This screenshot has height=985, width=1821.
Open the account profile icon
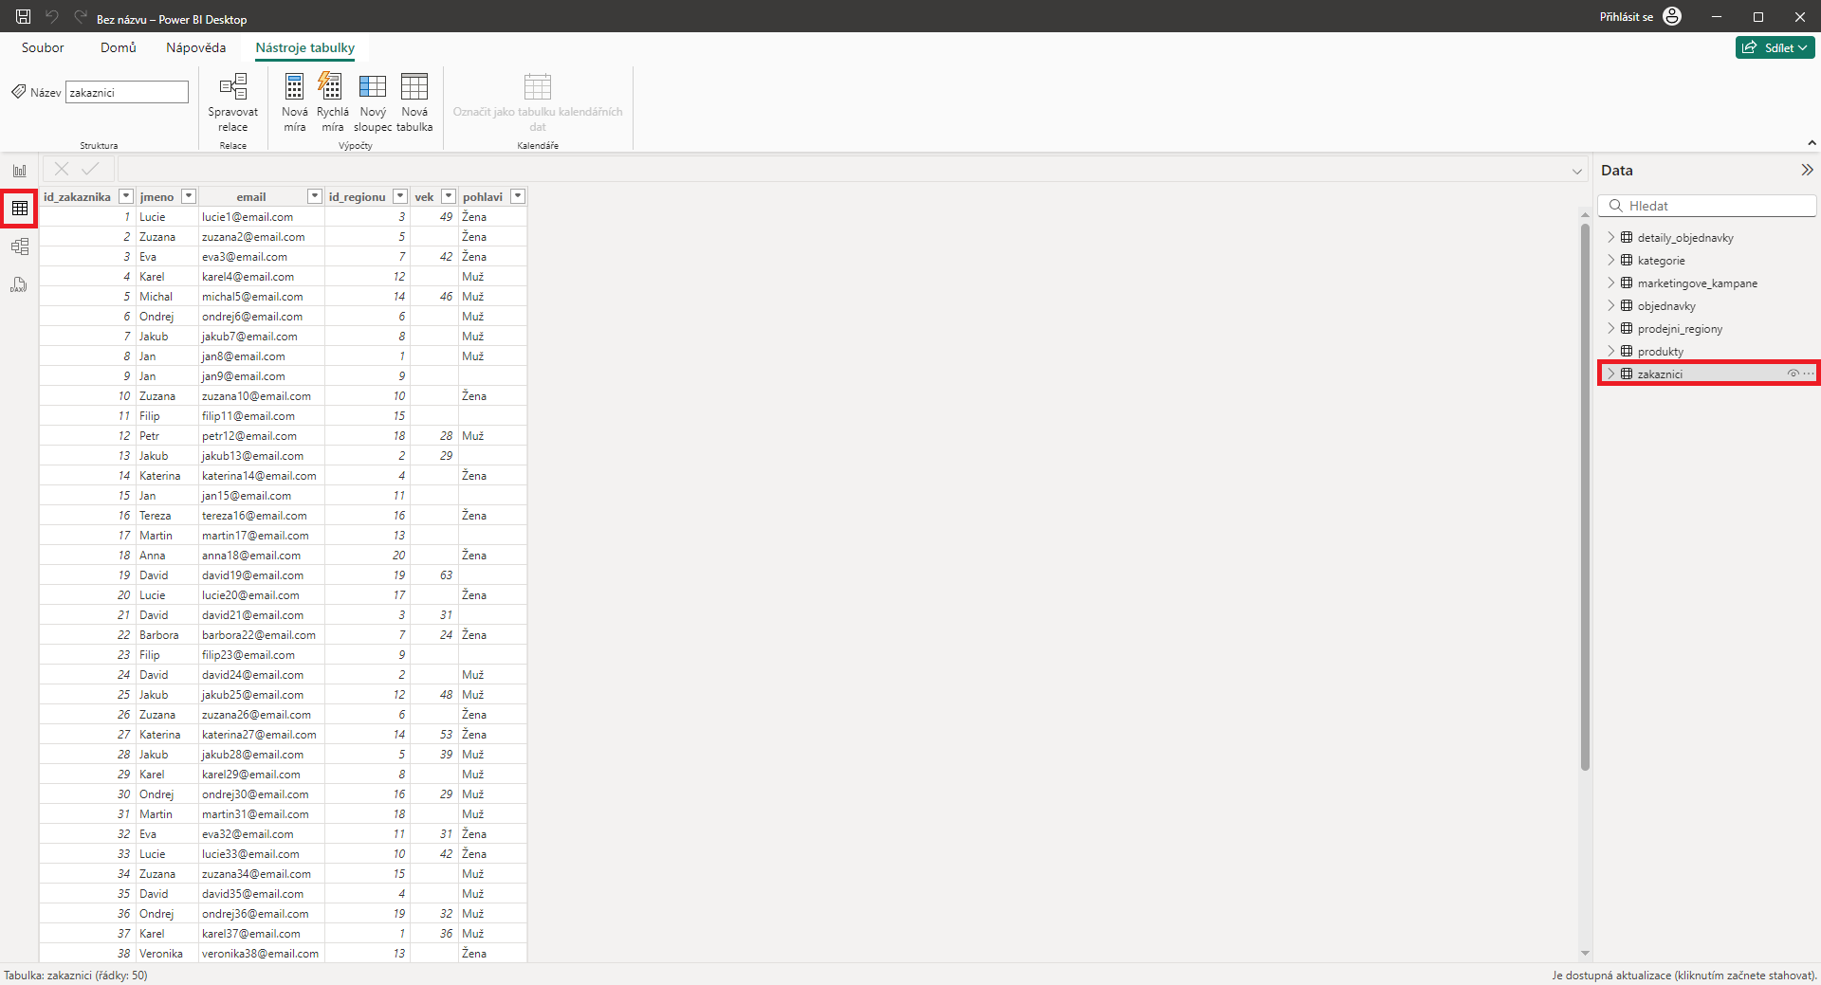[1672, 16]
